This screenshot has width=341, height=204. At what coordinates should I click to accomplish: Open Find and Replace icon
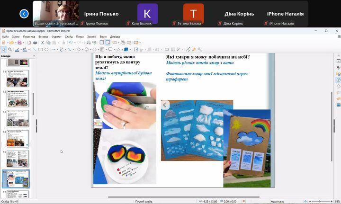tap(89, 43)
